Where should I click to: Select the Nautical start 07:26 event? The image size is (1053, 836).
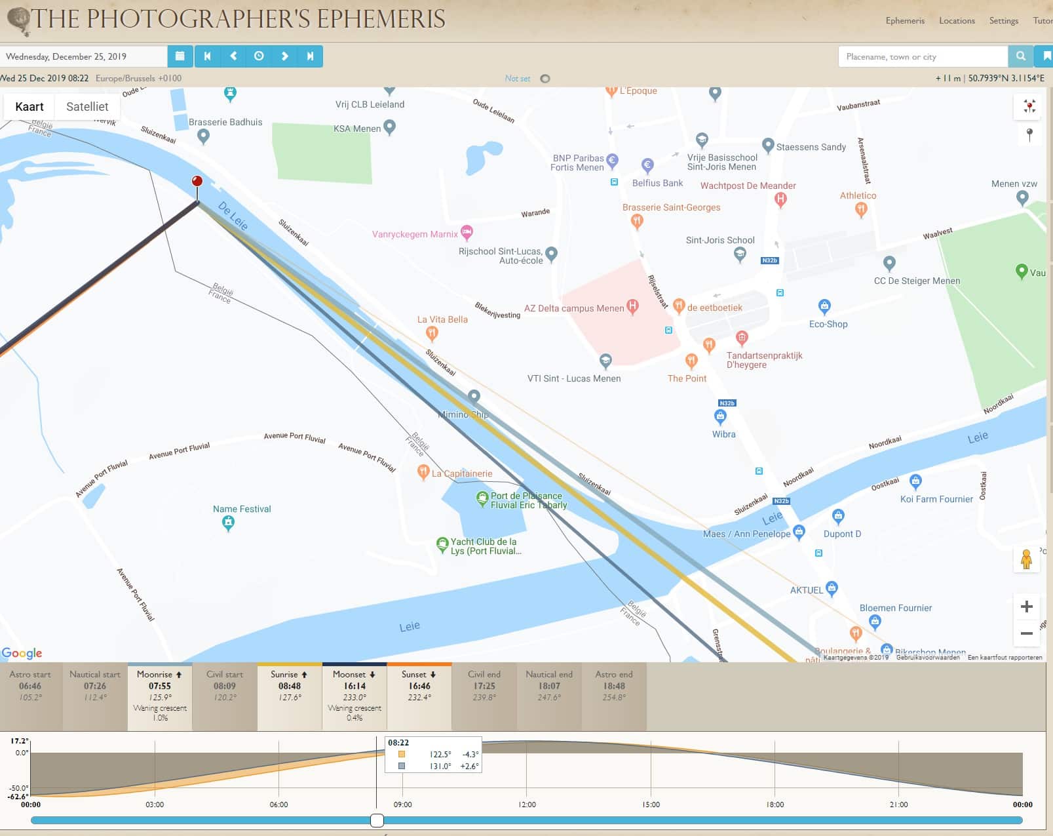tap(95, 696)
